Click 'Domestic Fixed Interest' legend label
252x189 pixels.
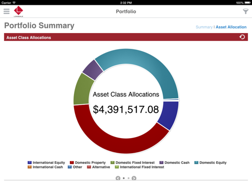(135, 163)
